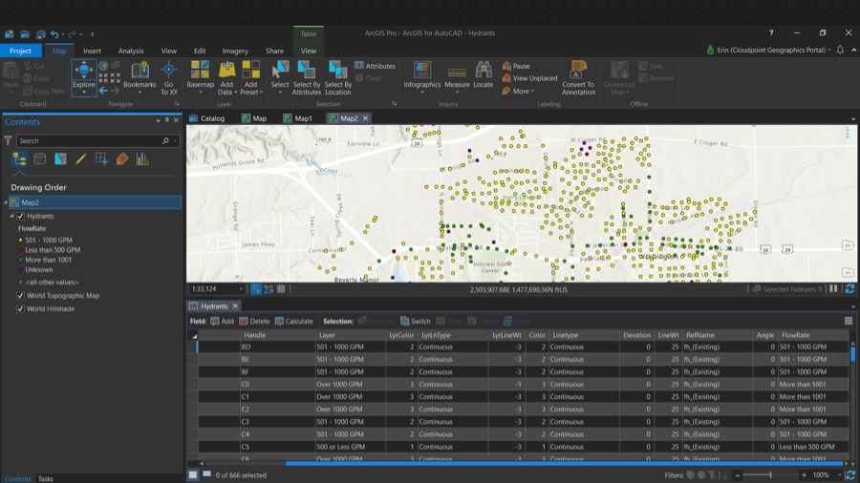Screen dimensions: 860x483
Task: Click the List By Drawing Order icon
Action: coord(19,159)
